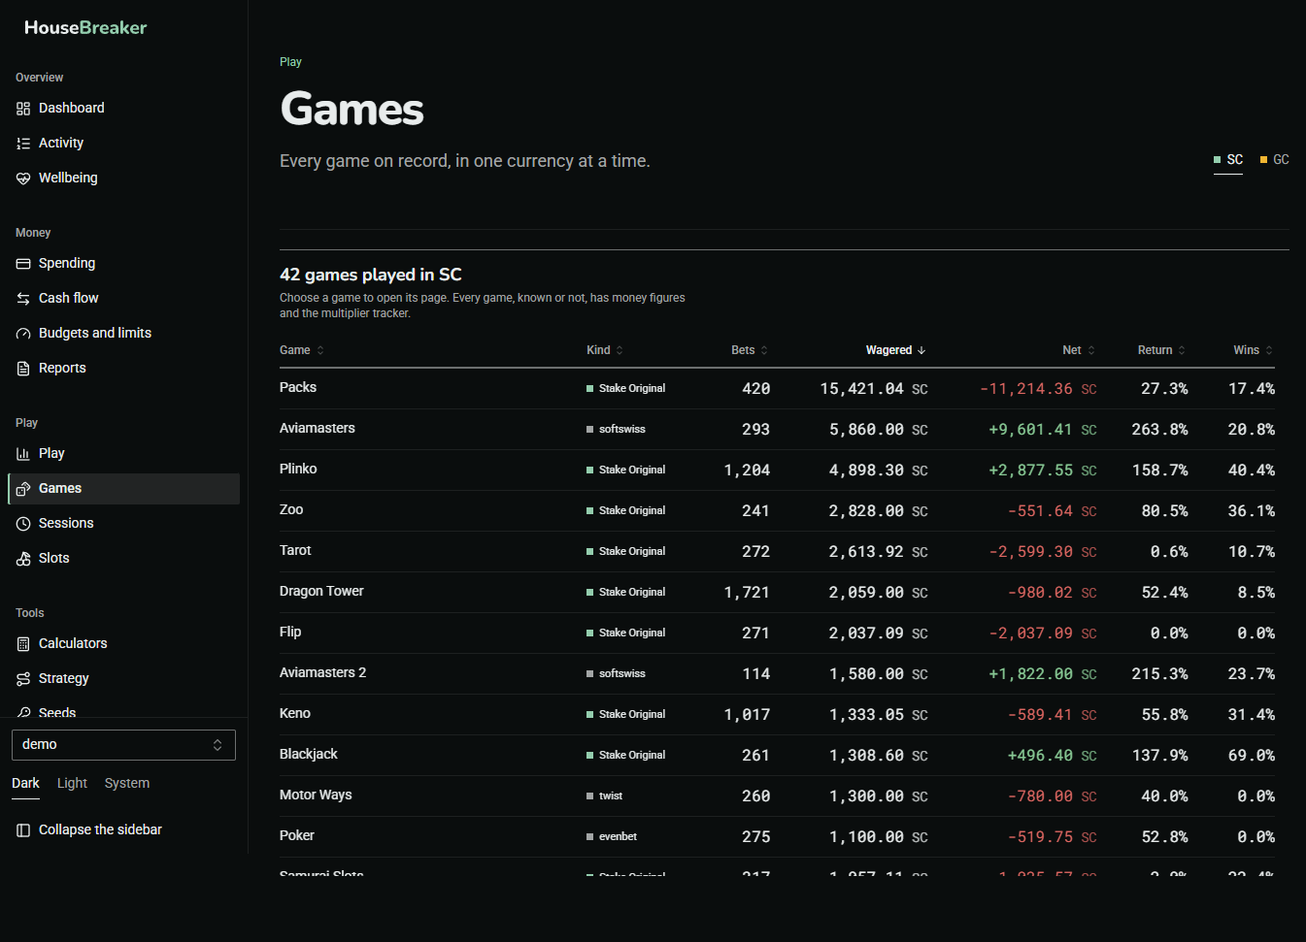Click the Seeds icon

(x=23, y=713)
